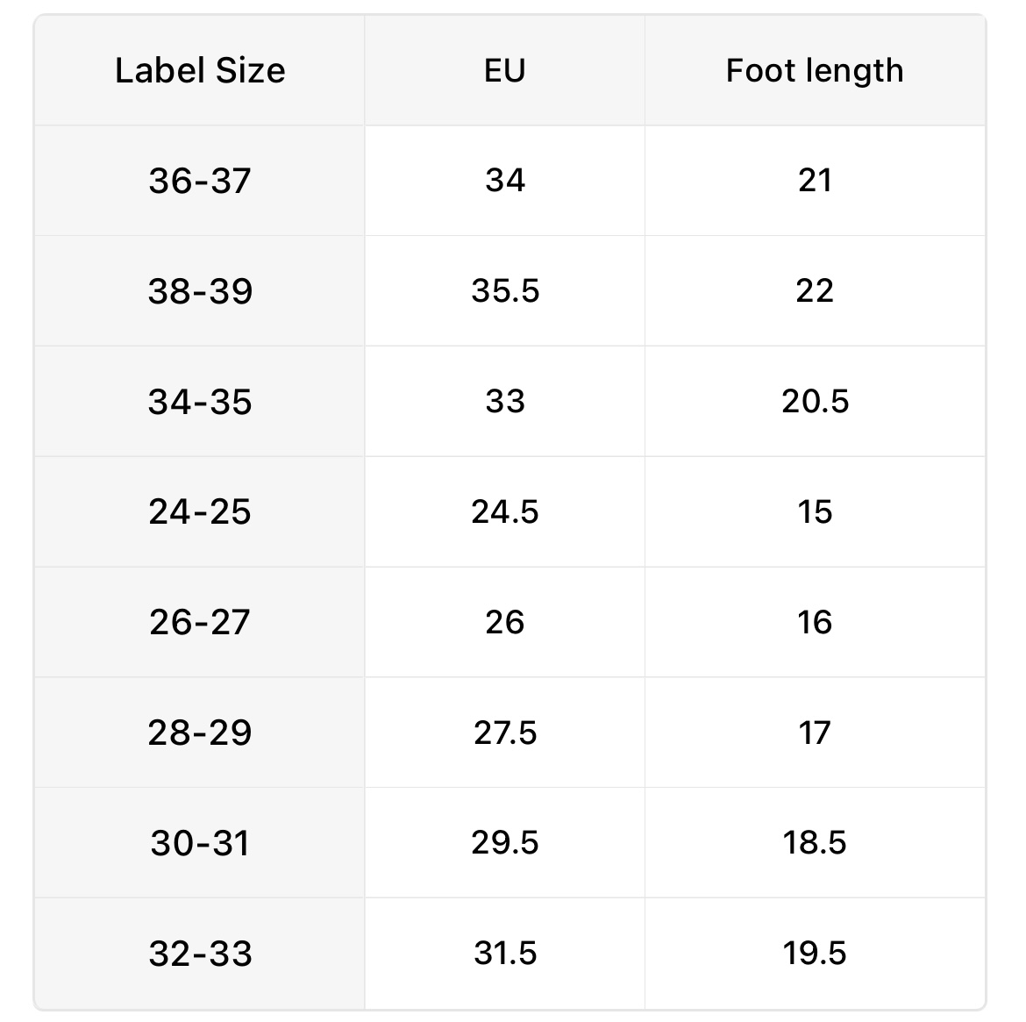Select the 30-31 label size cell

click(x=200, y=843)
